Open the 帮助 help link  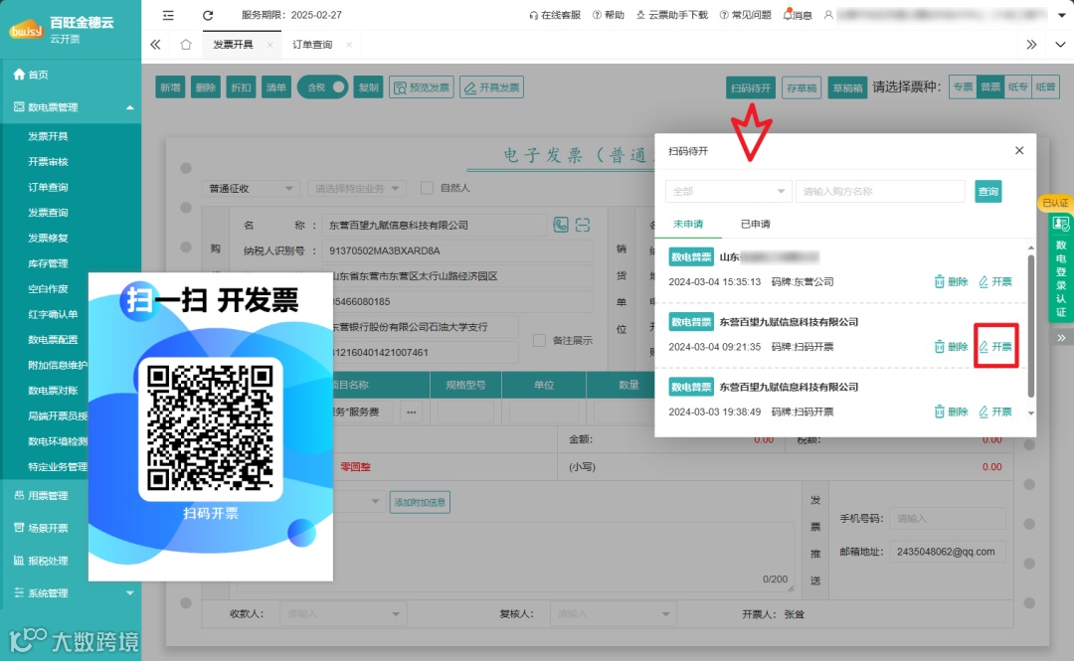[x=609, y=15]
